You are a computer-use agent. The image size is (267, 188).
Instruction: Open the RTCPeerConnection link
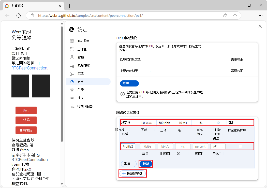tap(29, 68)
